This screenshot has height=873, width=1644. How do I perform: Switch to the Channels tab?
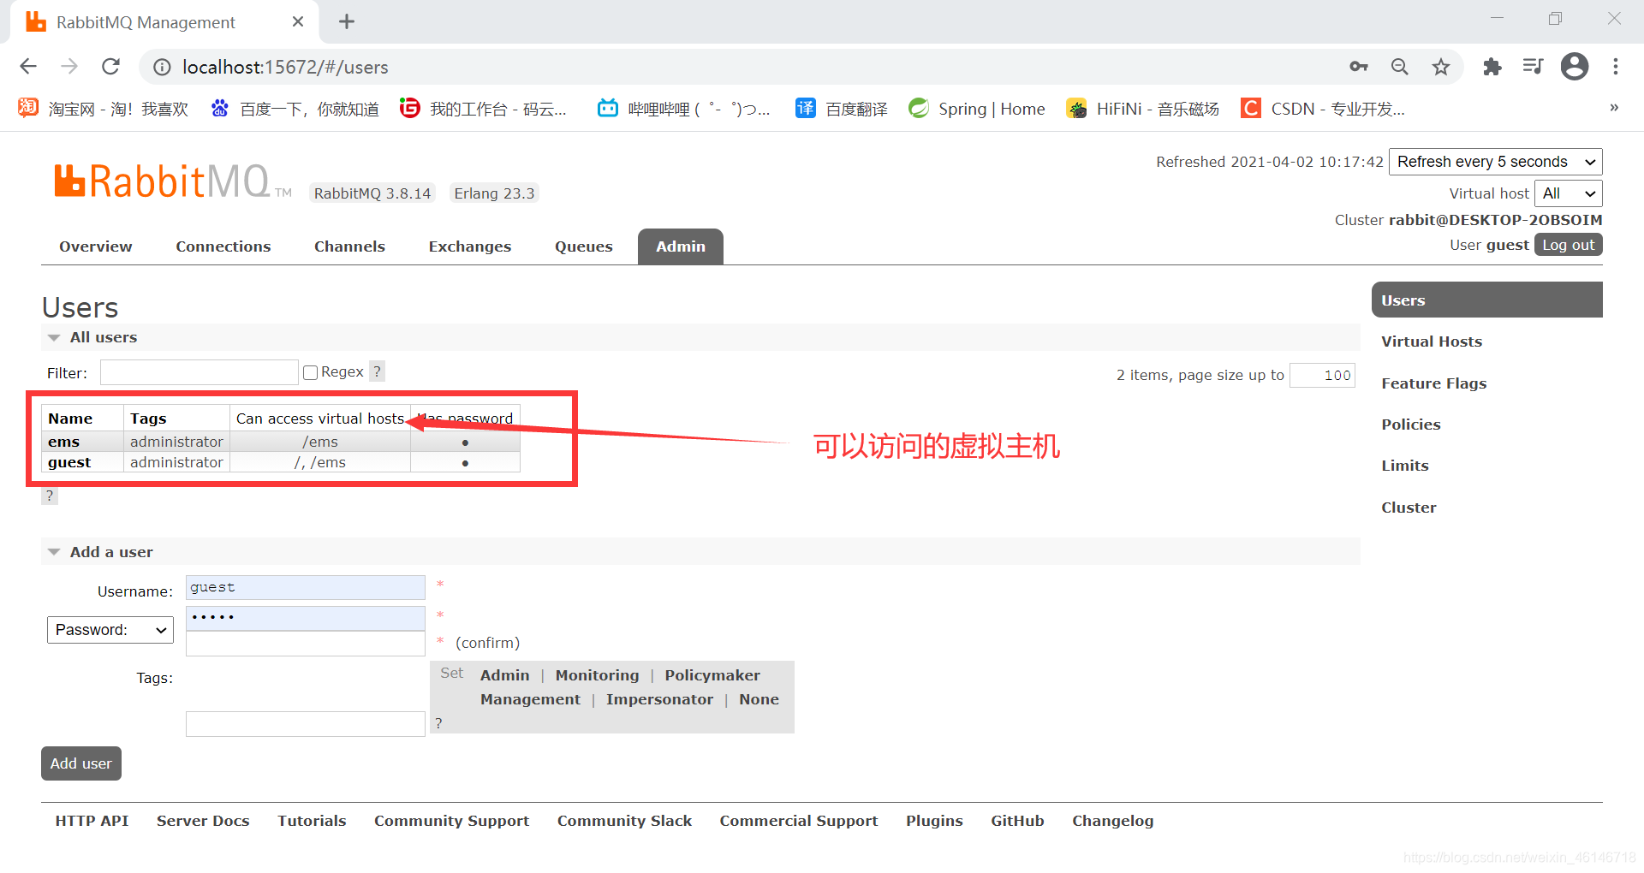[349, 246]
